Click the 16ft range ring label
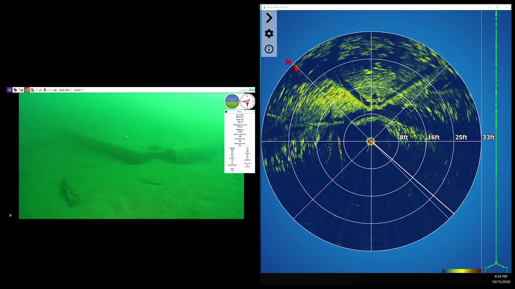Screen dimensions: 515x289 pyautogui.click(x=433, y=137)
